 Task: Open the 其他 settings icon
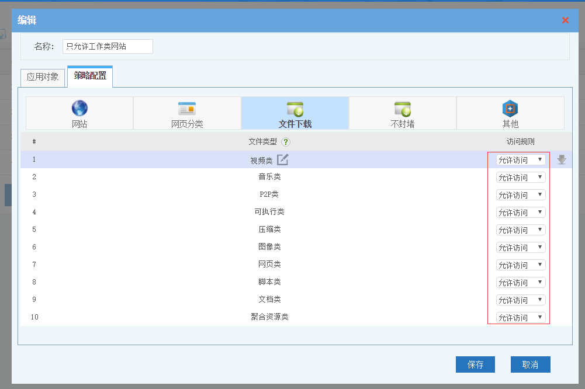(510, 109)
